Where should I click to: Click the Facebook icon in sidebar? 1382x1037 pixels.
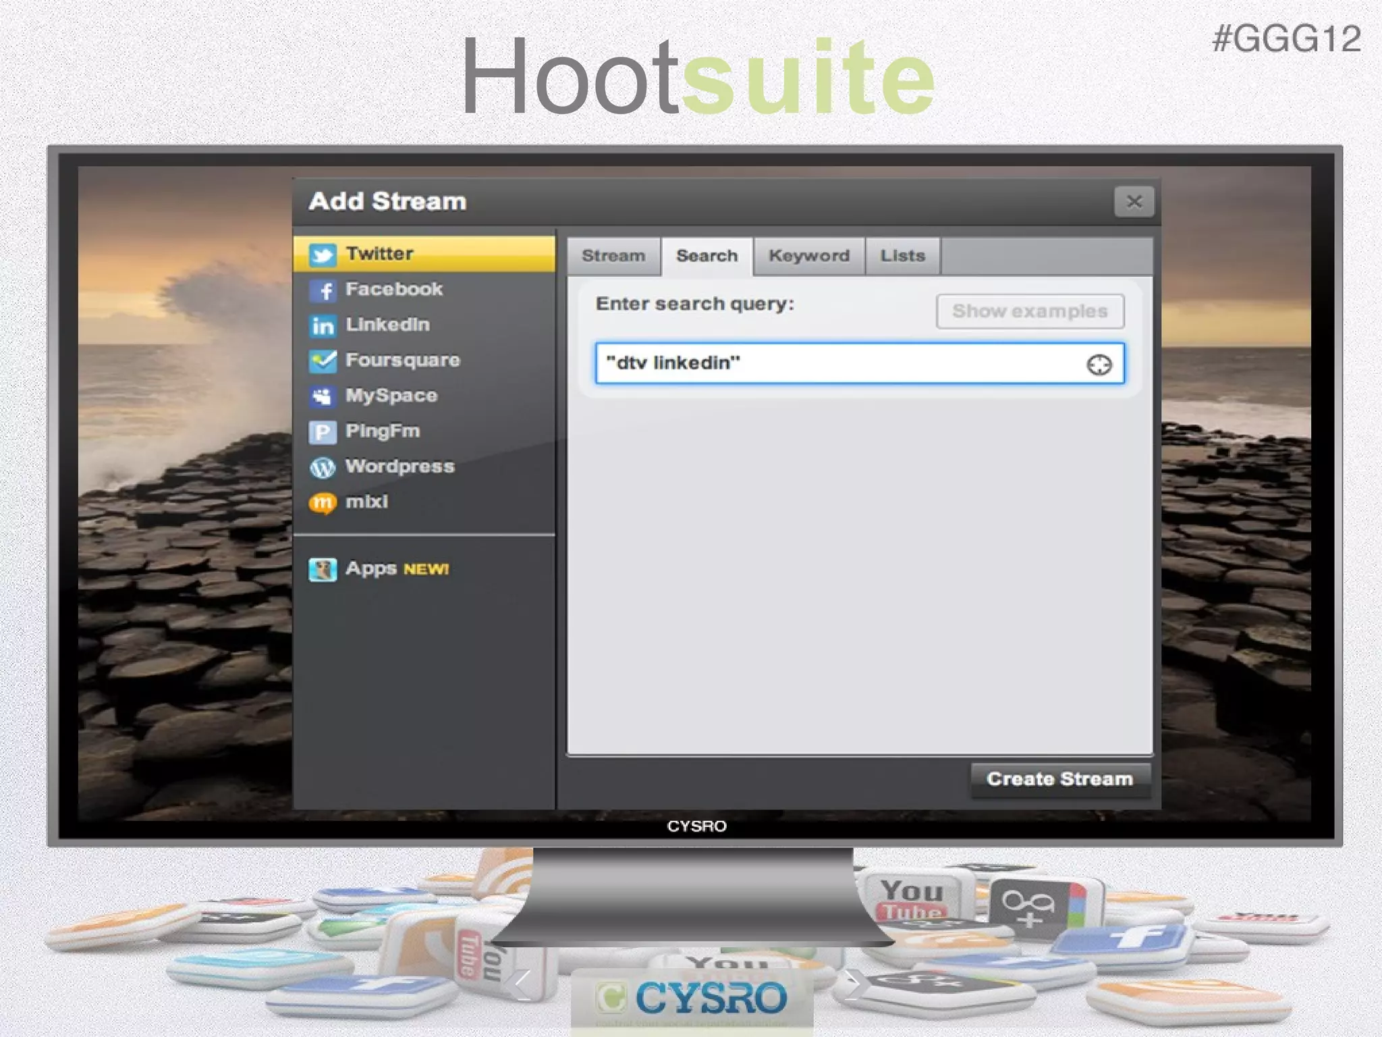tap(323, 290)
